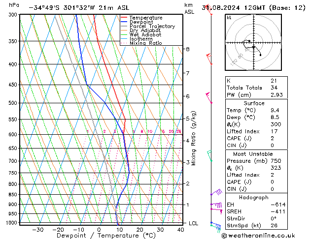Click the Parcel Trajectory legend entry
This screenshot has width=310, height=239.
148,26
